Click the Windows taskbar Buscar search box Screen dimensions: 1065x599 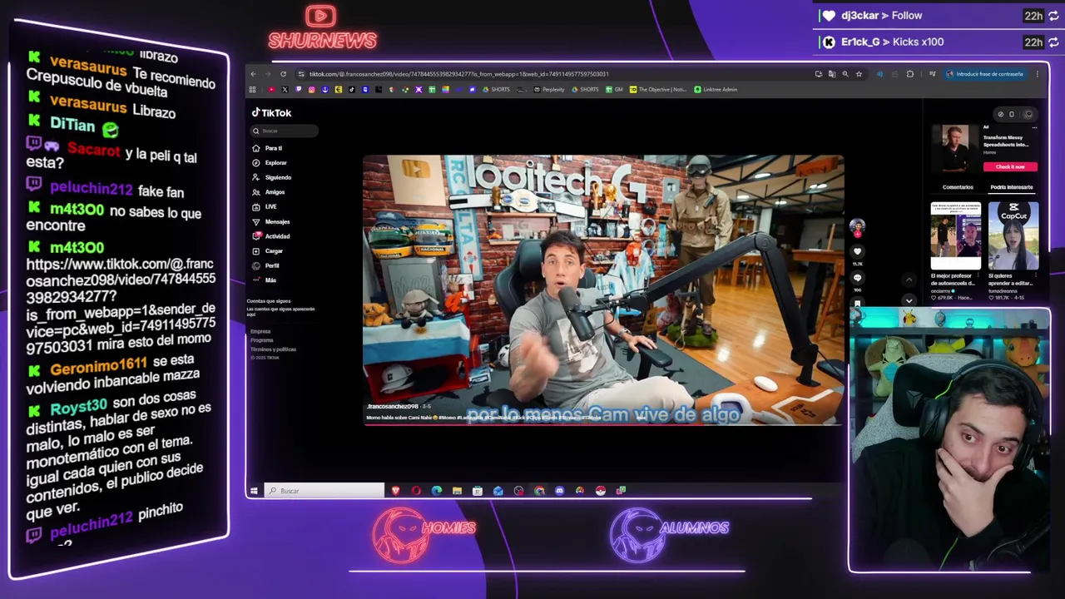[324, 491]
